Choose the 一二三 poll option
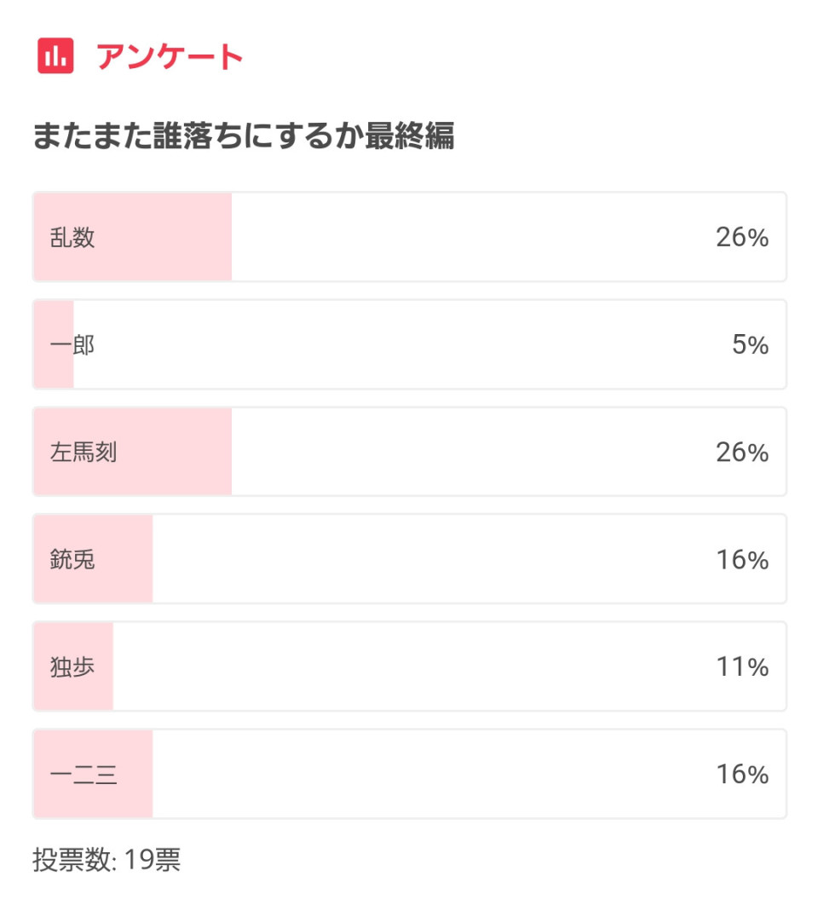This screenshot has width=818, height=900. pyautogui.click(x=409, y=774)
